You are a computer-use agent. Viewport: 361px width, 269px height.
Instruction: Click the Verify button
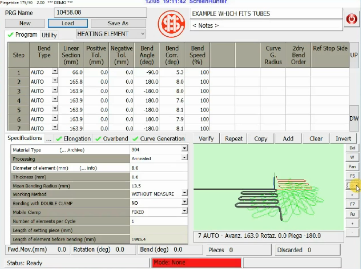[x=206, y=139]
